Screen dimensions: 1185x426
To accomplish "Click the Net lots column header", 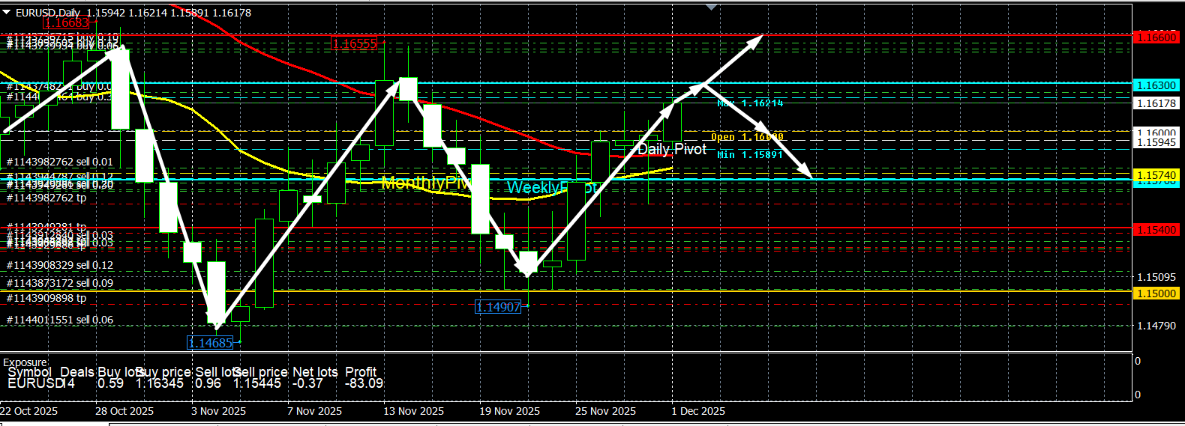I will click(315, 372).
